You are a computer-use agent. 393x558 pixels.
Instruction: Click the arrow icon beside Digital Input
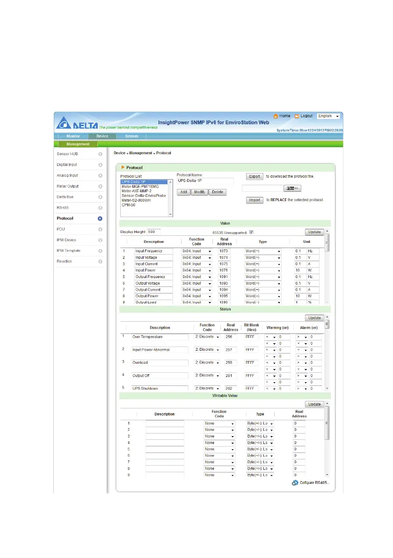point(100,165)
